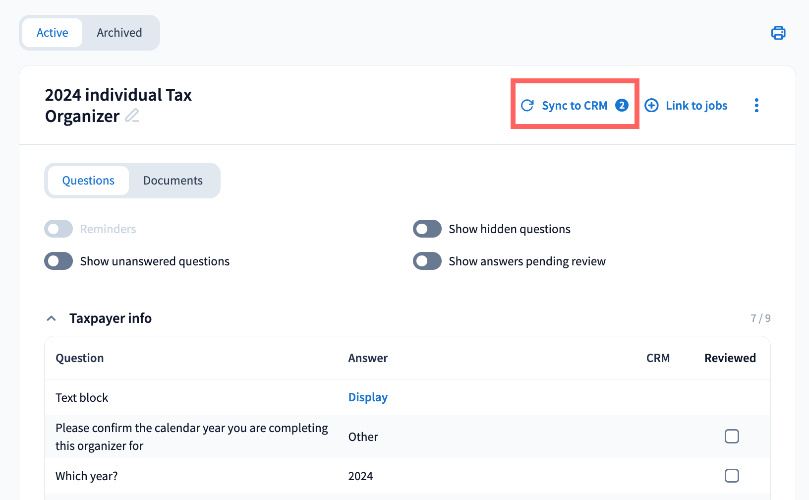Turn on Show hidden questions
Screen dimensions: 809x500
427,229
